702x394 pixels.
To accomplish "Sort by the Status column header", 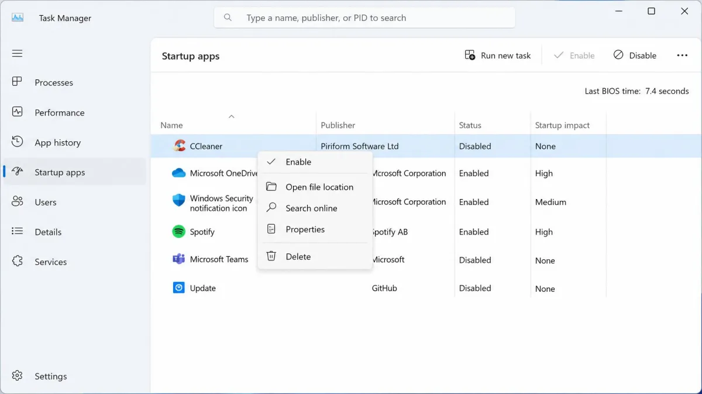I will coord(470,125).
